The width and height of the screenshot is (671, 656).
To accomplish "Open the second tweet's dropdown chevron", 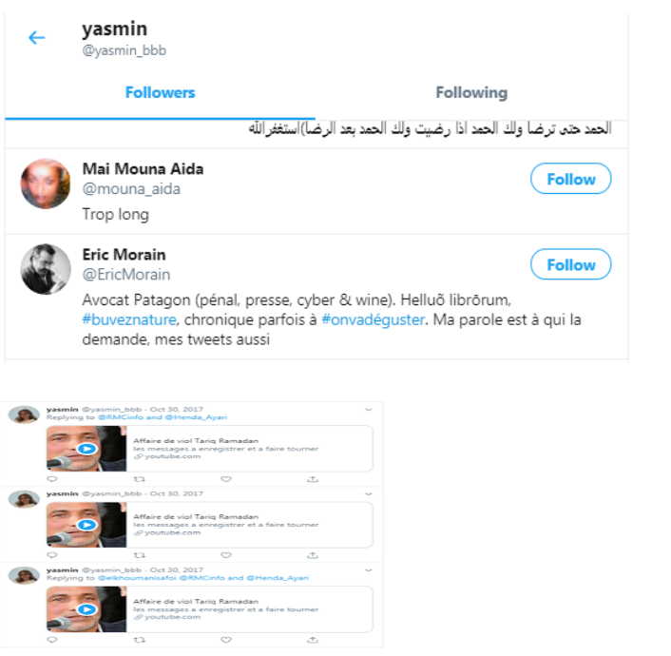I will point(369,494).
